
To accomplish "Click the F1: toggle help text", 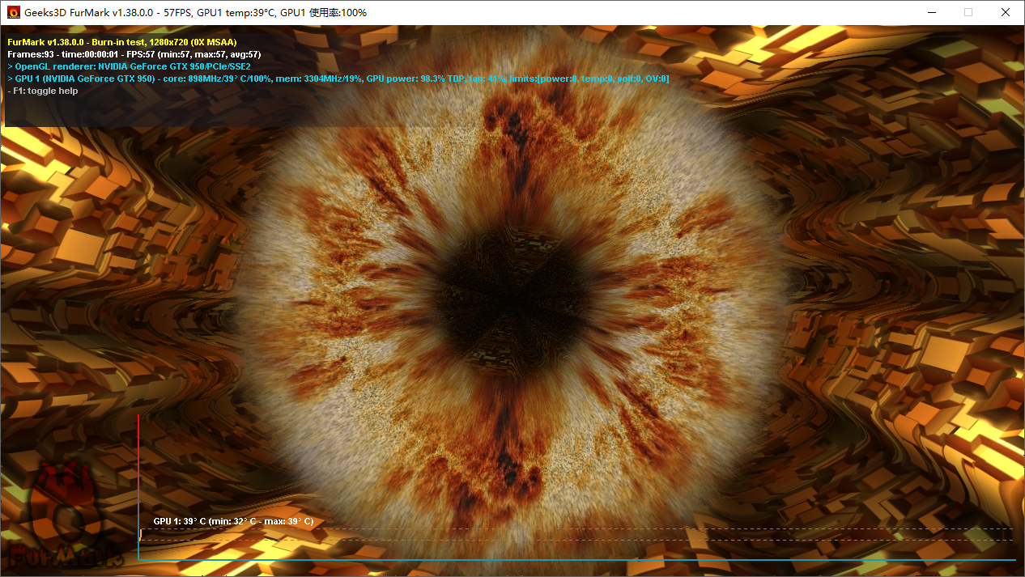I will [45, 91].
